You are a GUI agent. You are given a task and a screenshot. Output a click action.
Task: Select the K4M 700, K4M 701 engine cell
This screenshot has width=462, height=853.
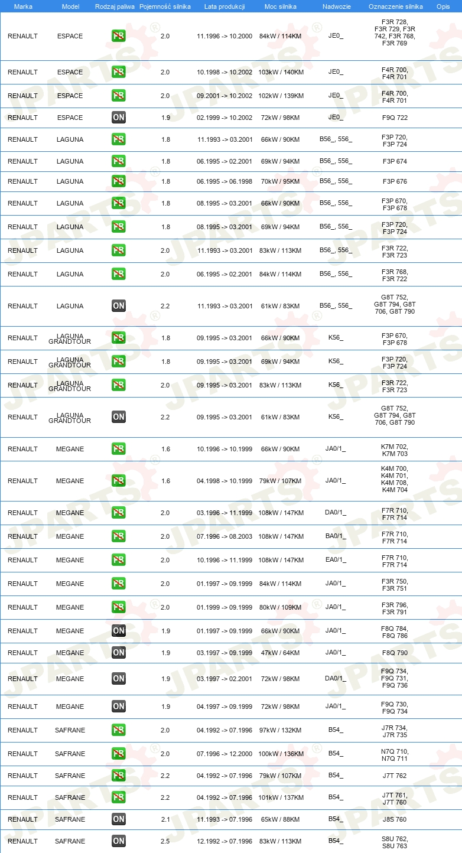[x=395, y=479]
